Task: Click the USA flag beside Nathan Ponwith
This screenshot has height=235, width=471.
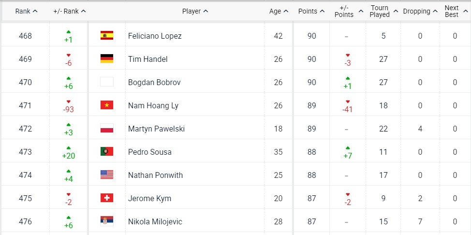Action: (106, 175)
